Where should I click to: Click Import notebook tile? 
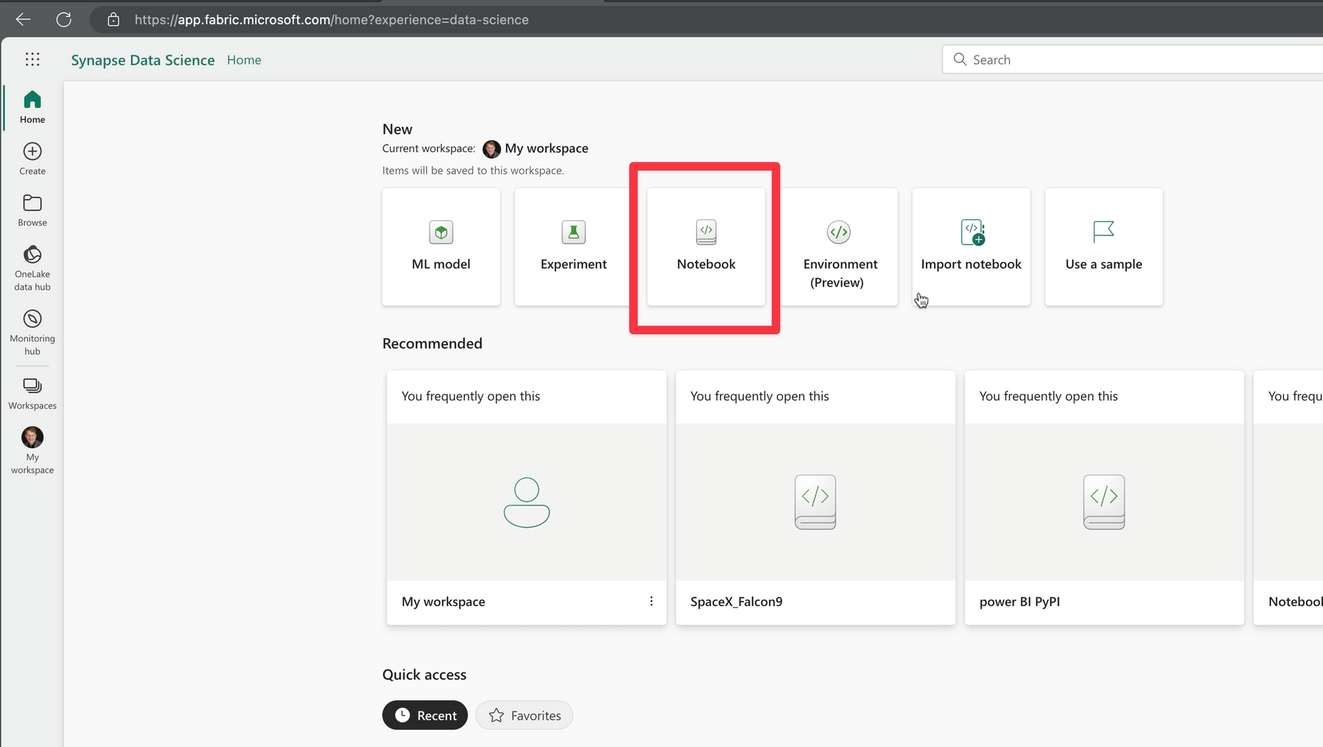tap(971, 247)
